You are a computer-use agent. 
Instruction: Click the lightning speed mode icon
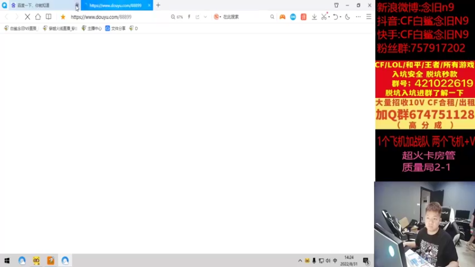click(x=189, y=17)
